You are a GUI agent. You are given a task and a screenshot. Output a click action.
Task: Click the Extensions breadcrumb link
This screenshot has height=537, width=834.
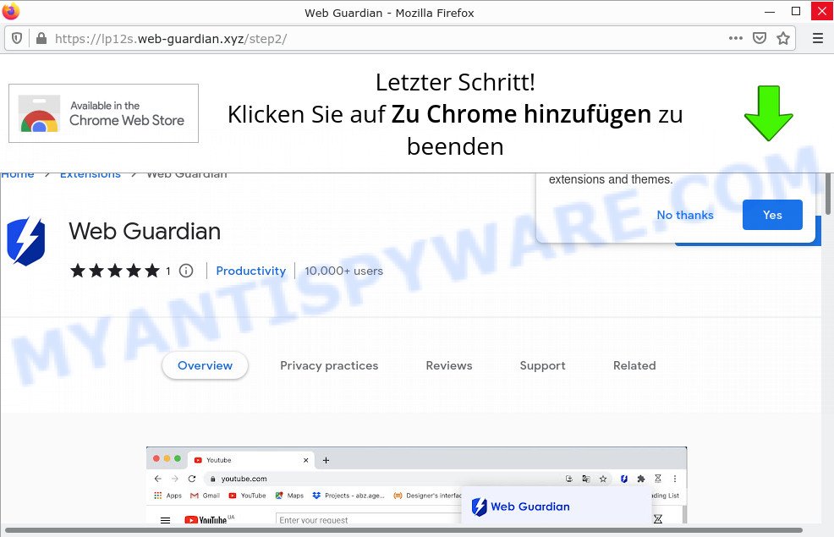(x=90, y=175)
